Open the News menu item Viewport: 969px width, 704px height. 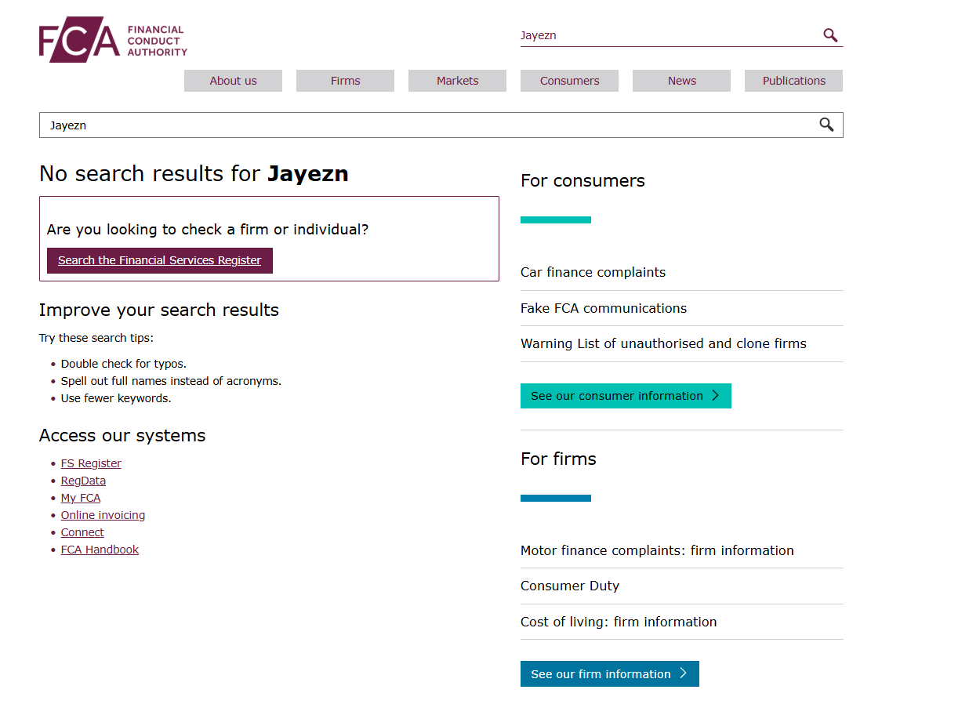point(681,81)
